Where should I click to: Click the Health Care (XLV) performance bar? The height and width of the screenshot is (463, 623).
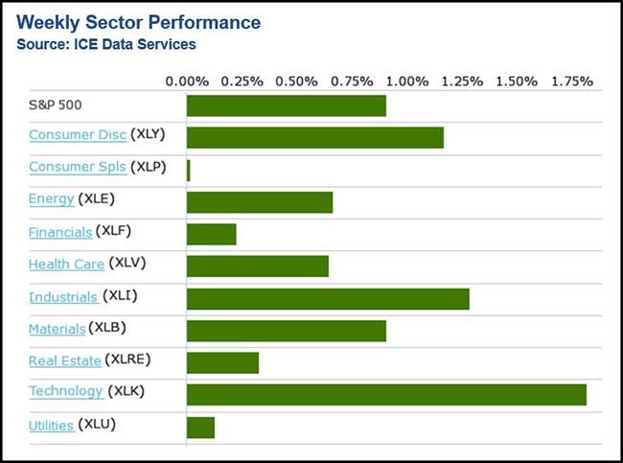pos(257,266)
